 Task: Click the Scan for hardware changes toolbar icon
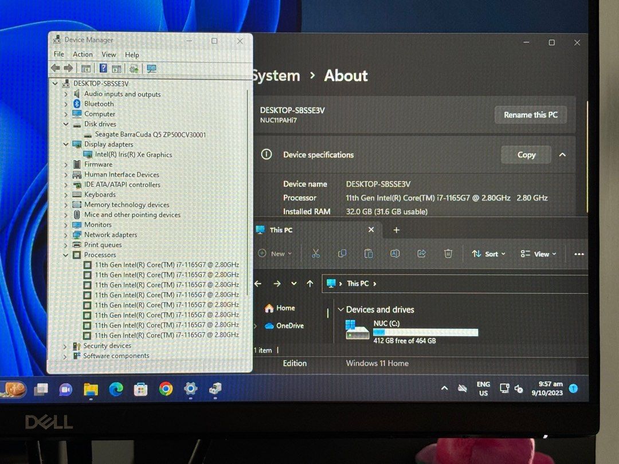click(x=151, y=69)
